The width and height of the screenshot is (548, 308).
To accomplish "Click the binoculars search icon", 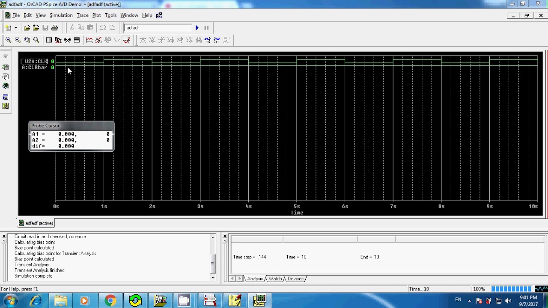I will [x=198, y=40].
